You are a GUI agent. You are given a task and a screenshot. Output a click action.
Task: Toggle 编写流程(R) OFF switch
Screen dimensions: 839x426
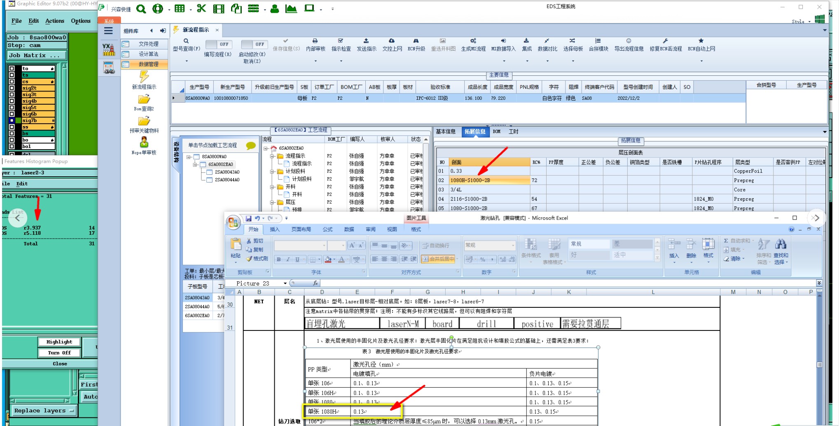219,44
